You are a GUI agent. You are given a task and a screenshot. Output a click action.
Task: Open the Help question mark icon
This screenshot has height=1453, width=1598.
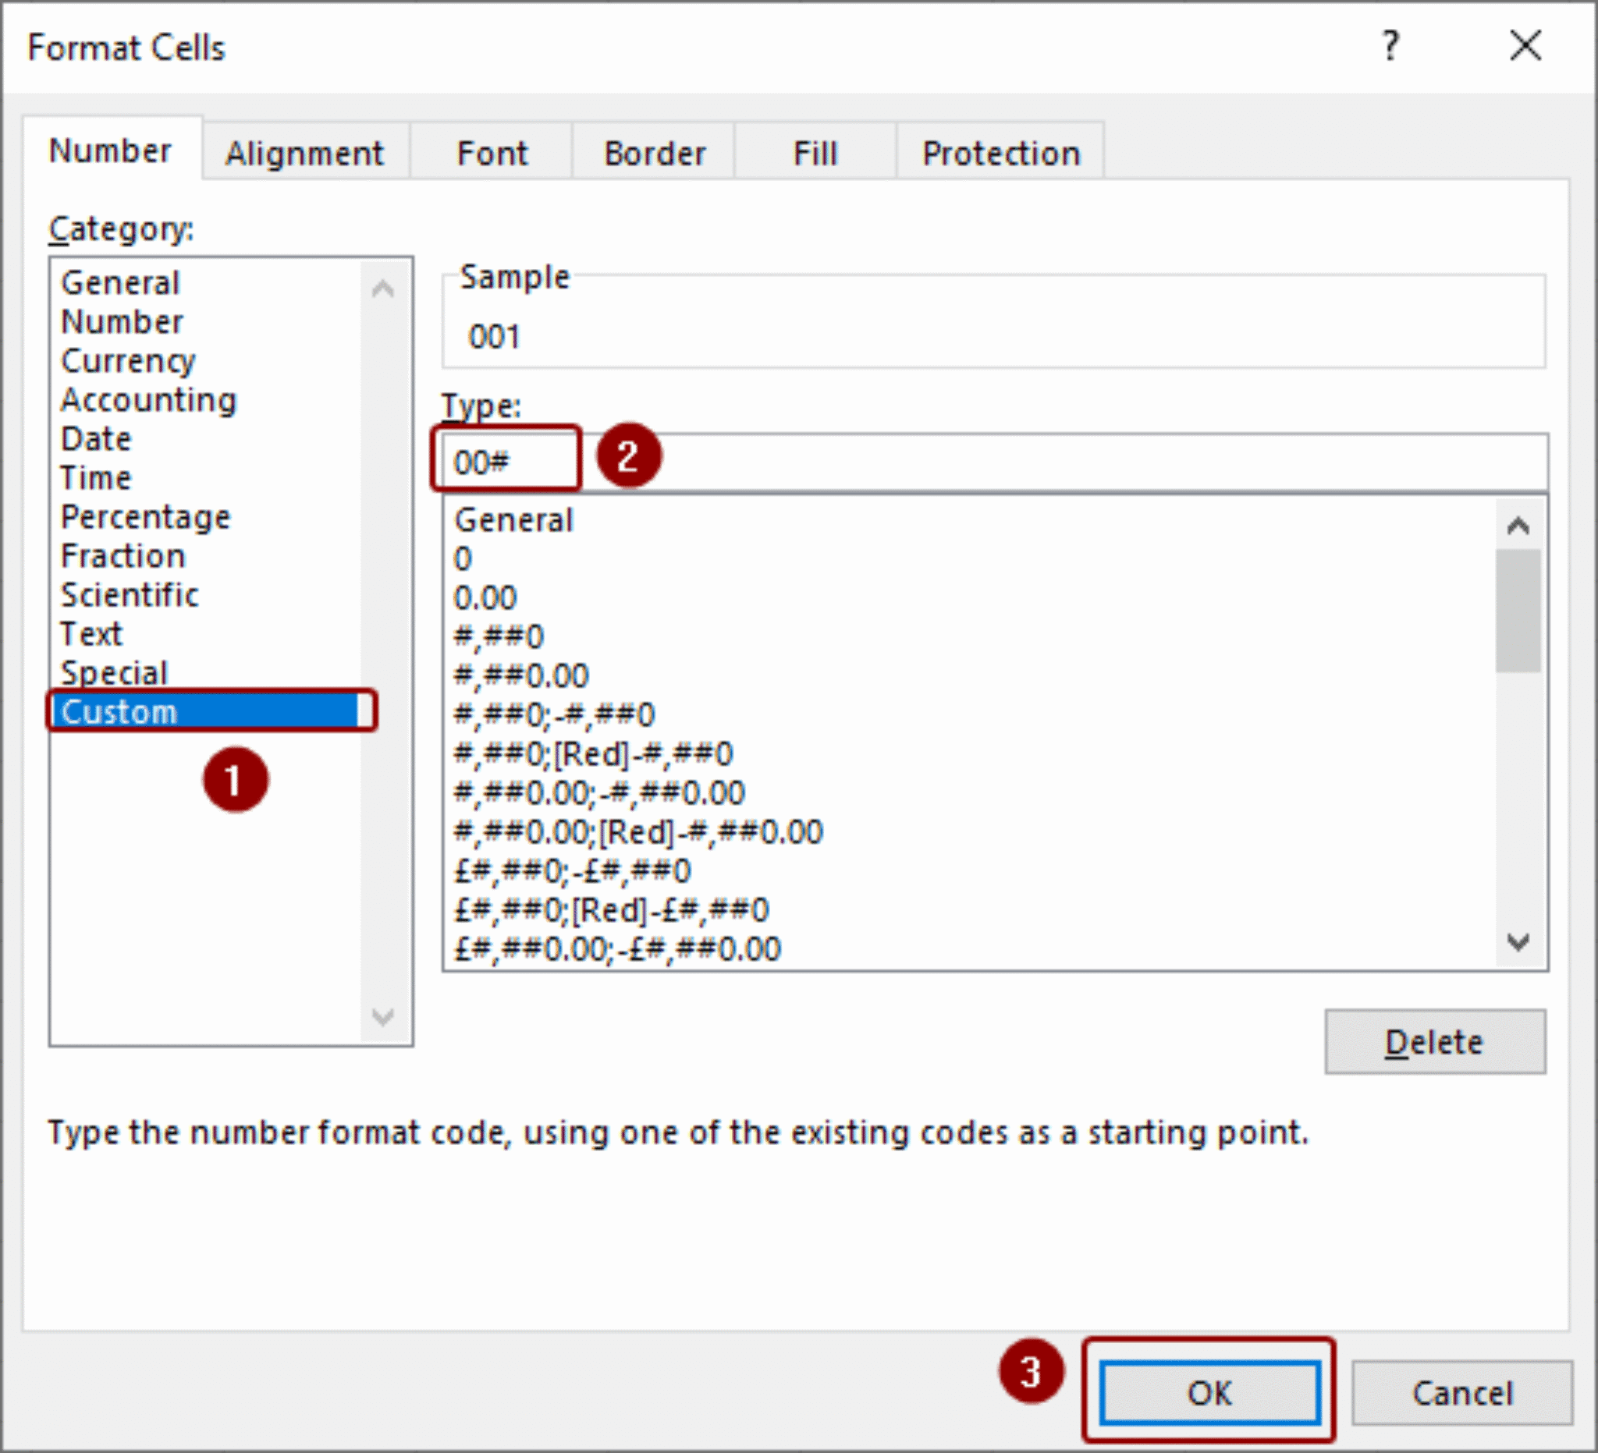click(x=1391, y=47)
